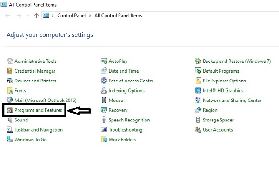Open the Administrative Tools icon
This screenshot has width=279, height=175.
[10, 61]
